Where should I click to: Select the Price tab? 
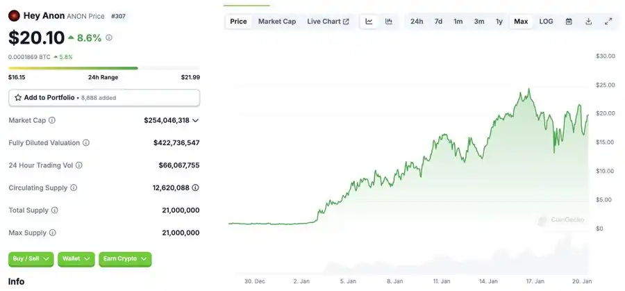pyautogui.click(x=238, y=22)
